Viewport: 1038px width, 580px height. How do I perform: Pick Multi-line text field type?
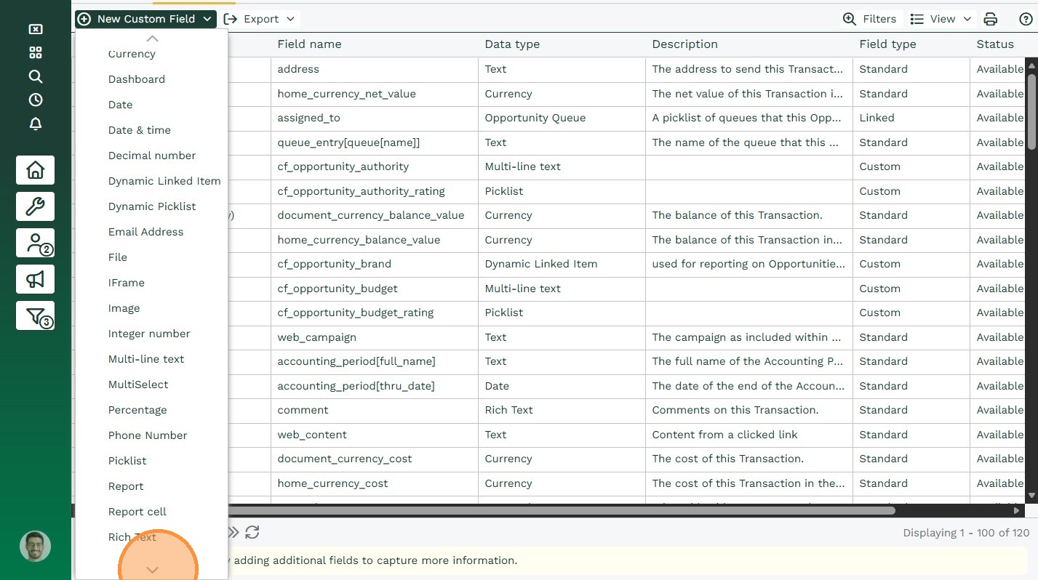146,359
